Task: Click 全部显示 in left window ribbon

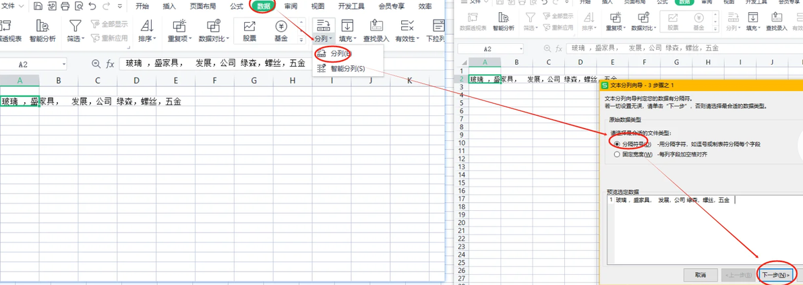Action: click(x=110, y=24)
